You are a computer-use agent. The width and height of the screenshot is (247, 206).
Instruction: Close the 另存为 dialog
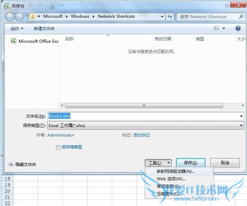tap(238, 4)
